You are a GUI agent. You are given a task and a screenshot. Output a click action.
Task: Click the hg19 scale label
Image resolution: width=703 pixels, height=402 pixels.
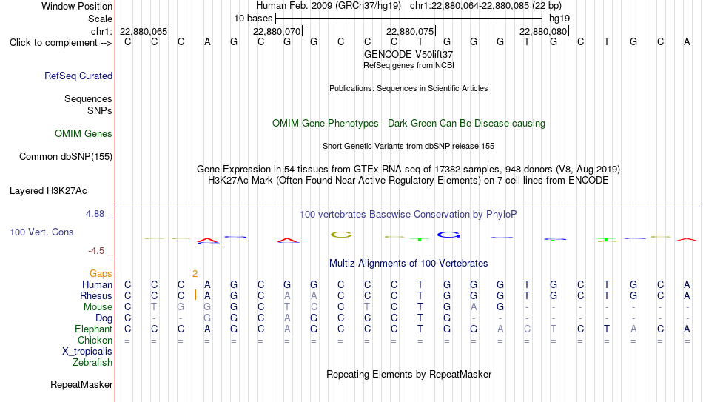click(x=559, y=19)
